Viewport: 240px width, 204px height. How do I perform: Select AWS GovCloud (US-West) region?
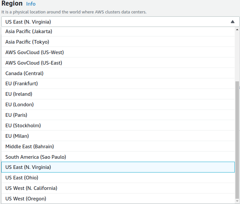34,52
